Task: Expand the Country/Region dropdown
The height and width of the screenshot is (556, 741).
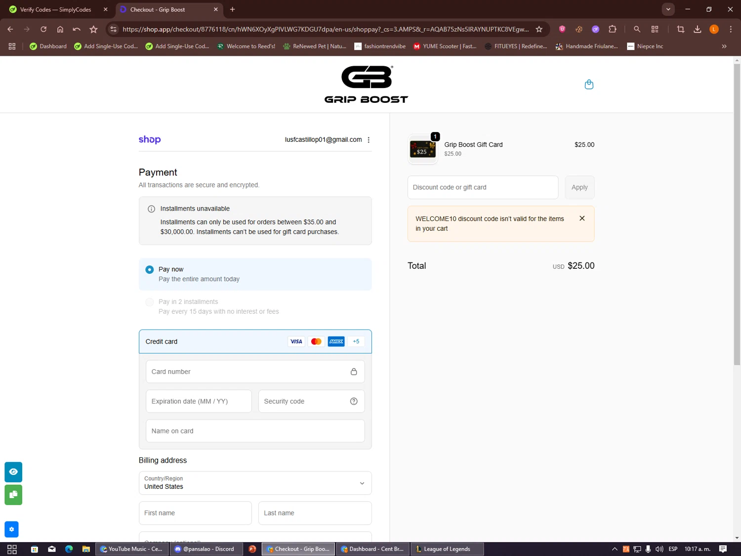Action: pyautogui.click(x=255, y=483)
